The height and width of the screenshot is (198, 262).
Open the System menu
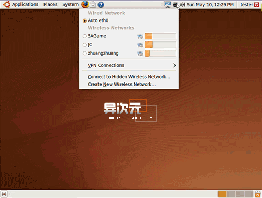(70, 4)
